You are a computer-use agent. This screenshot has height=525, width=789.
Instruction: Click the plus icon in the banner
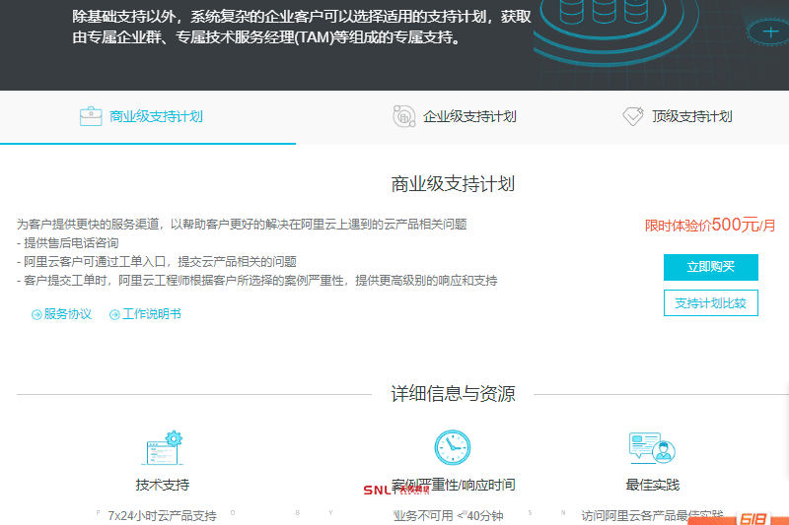click(x=770, y=33)
